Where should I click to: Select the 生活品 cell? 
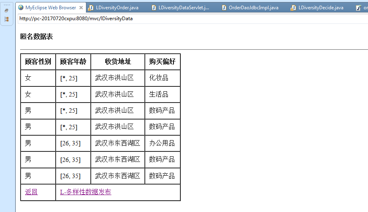coord(162,94)
